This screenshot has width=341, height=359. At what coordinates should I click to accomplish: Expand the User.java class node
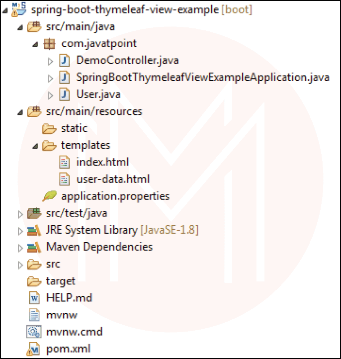(x=50, y=94)
